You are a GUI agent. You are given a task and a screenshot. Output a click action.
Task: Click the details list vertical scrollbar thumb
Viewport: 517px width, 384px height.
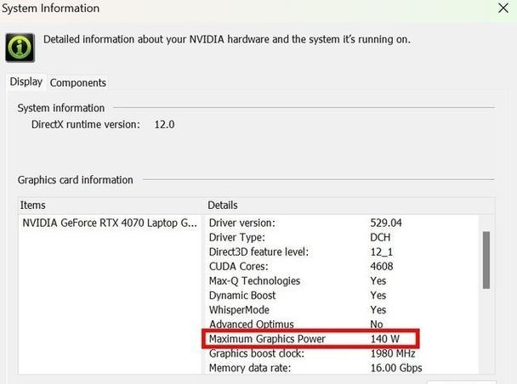486,260
